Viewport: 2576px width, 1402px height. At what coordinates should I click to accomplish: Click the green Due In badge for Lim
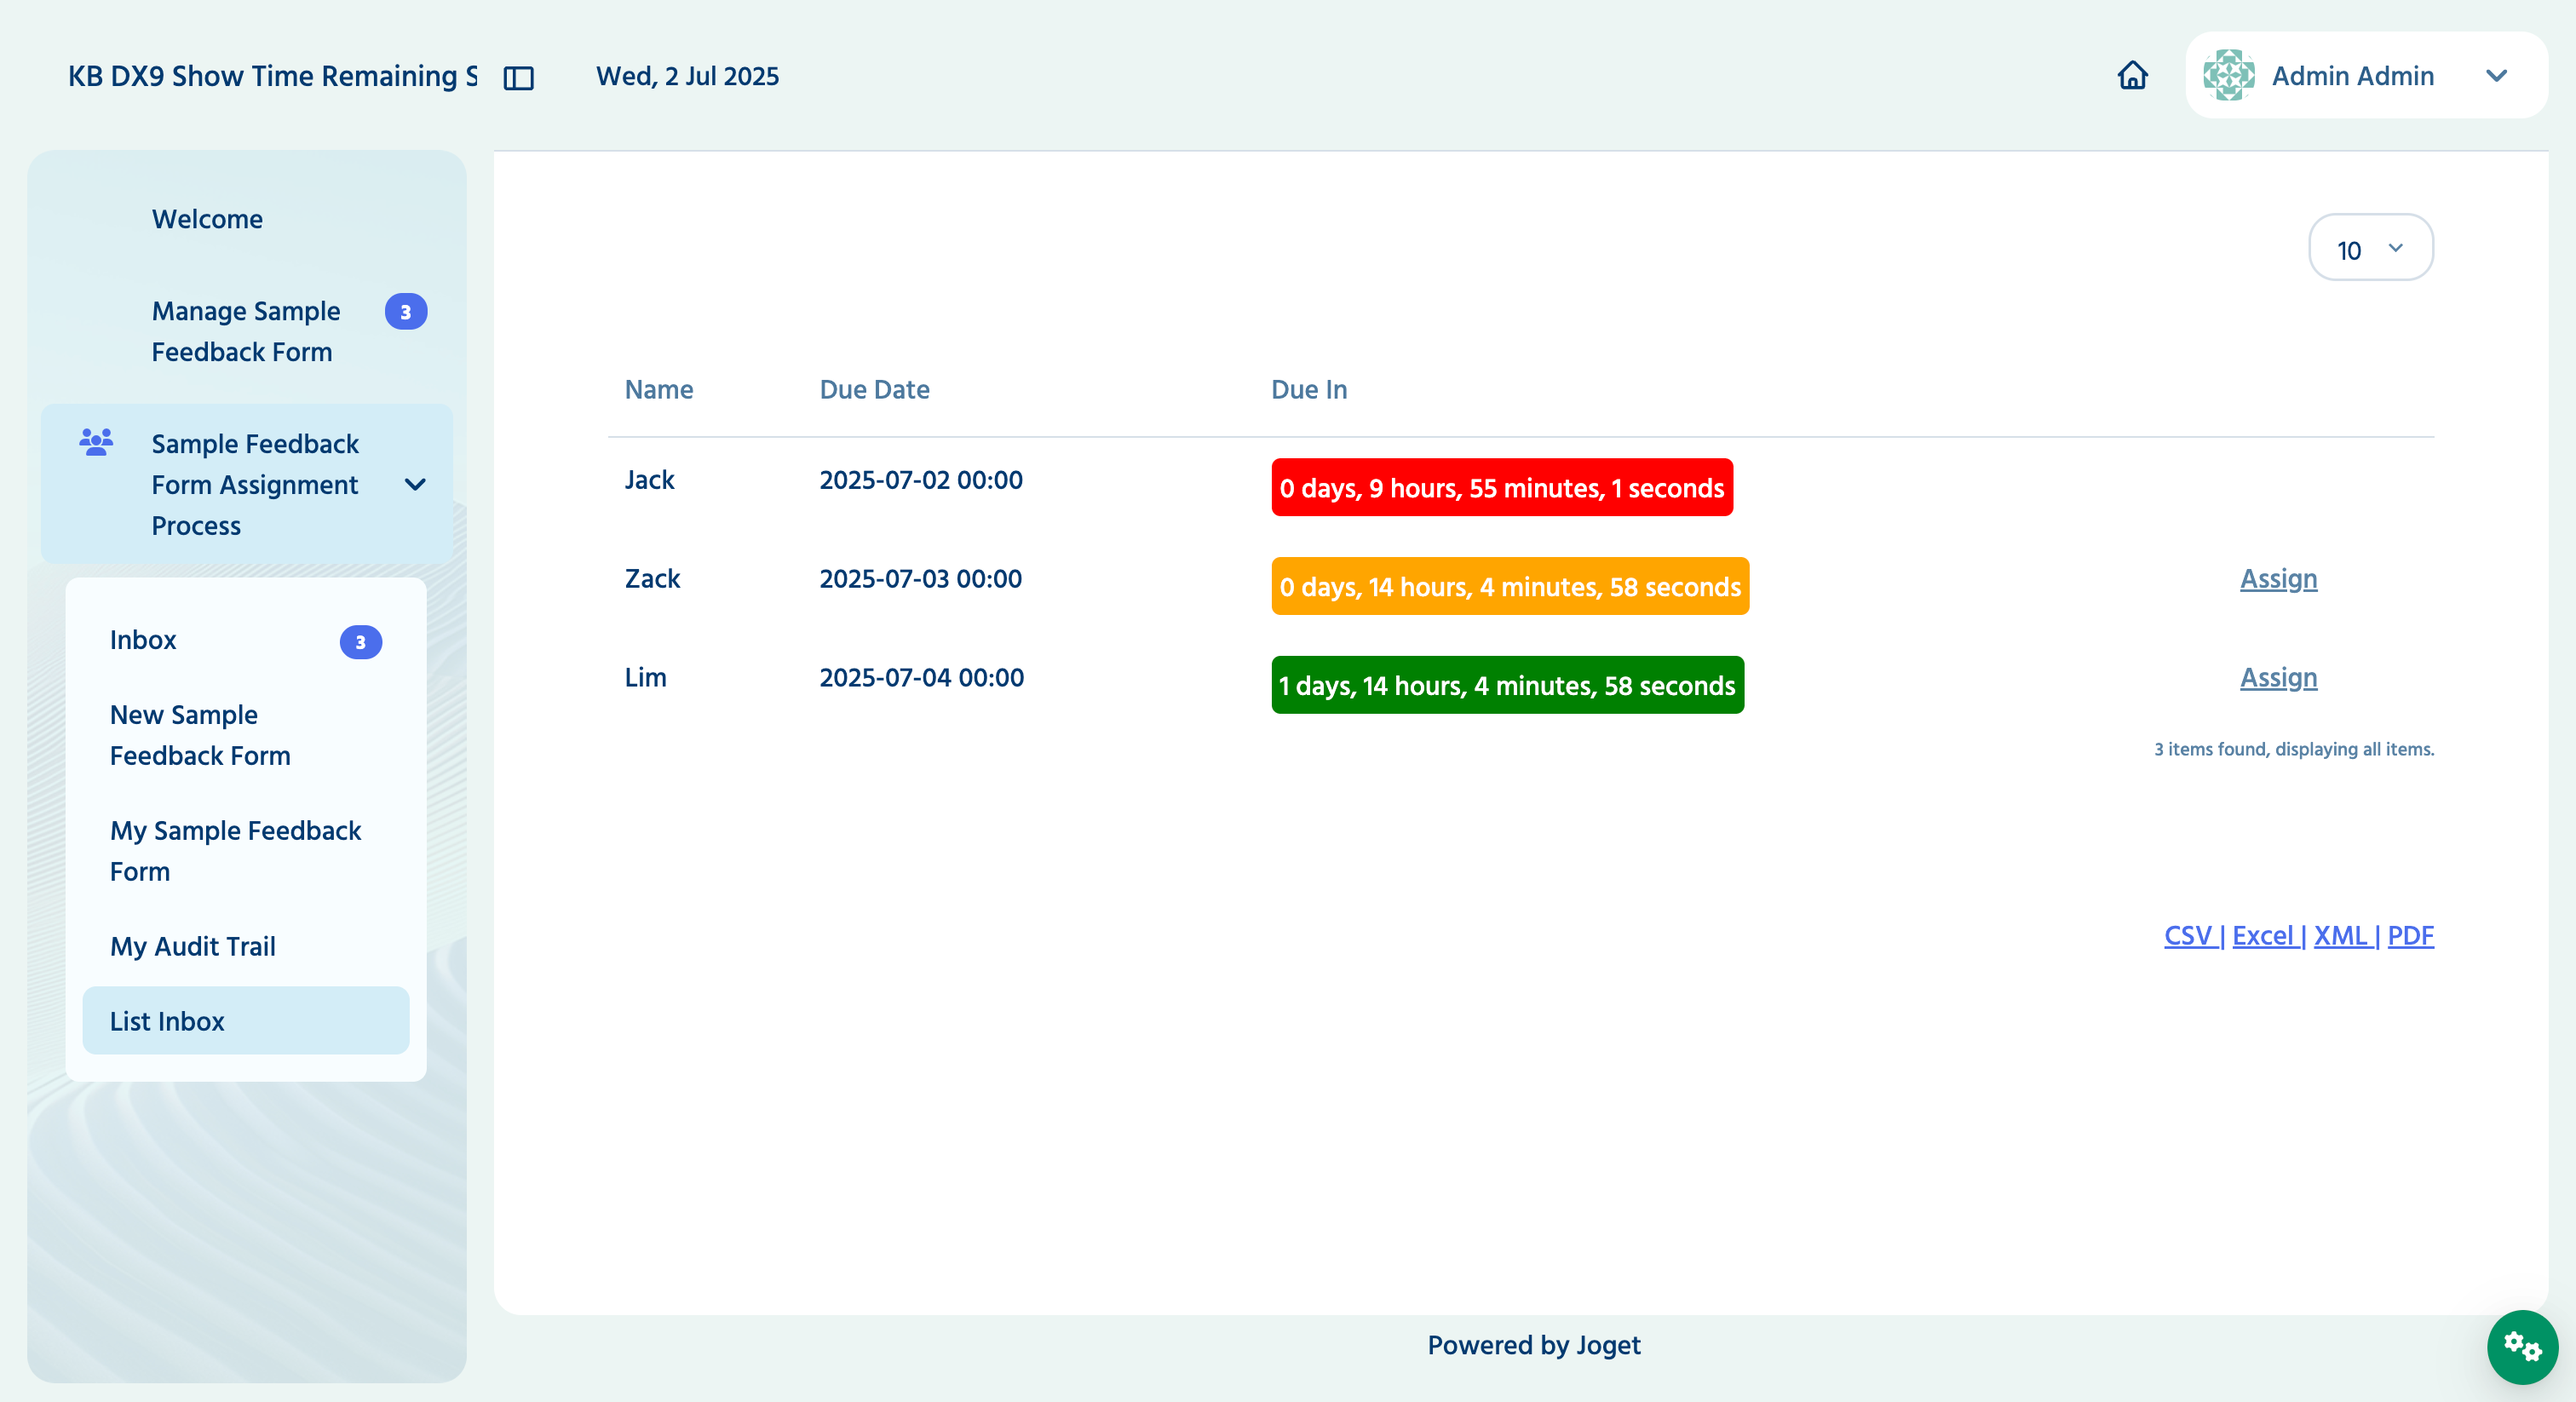click(x=1507, y=686)
